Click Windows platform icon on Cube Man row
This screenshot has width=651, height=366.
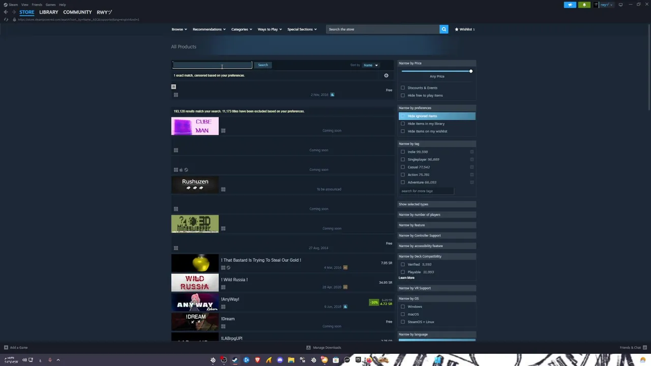point(223,131)
